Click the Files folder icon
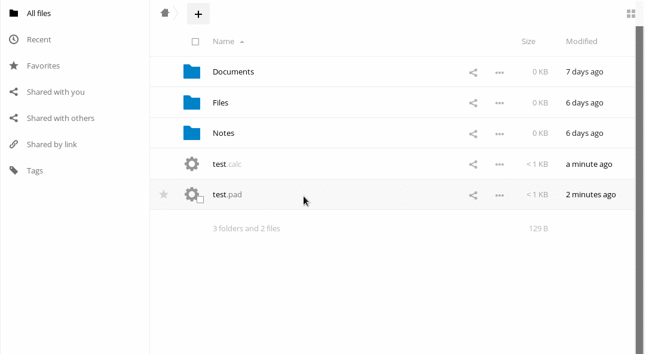This screenshot has width=649, height=354. coord(191,103)
